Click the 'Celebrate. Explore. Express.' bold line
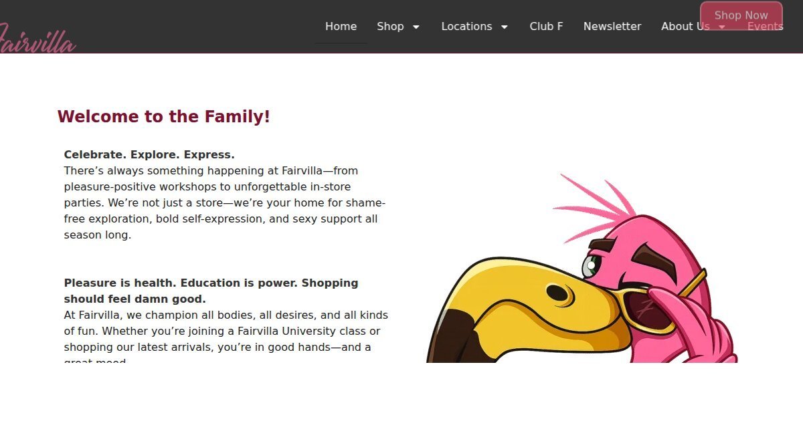 pos(149,155)
